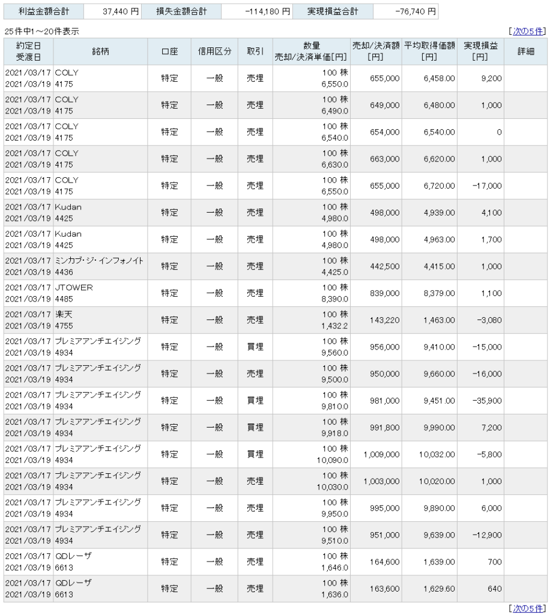Click the 663,000 sale amount cell

376,159
